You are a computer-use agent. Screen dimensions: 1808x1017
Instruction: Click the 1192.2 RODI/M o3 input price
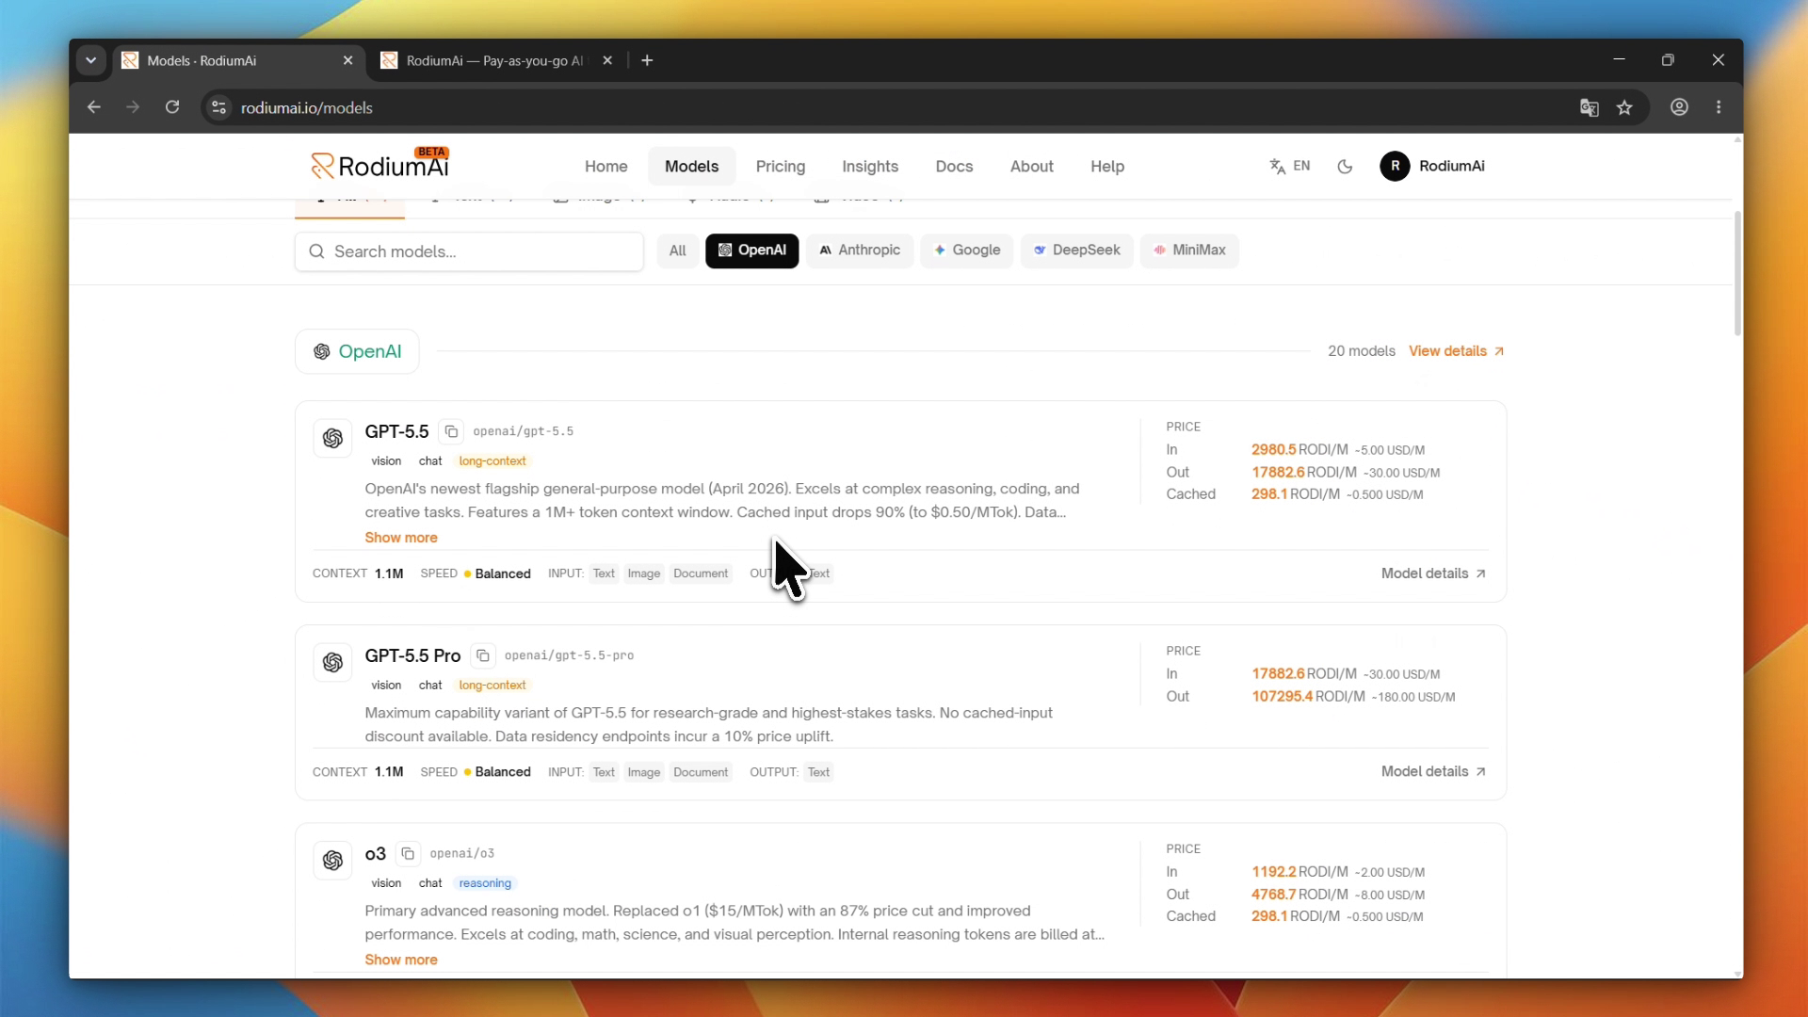(1299, 872)
